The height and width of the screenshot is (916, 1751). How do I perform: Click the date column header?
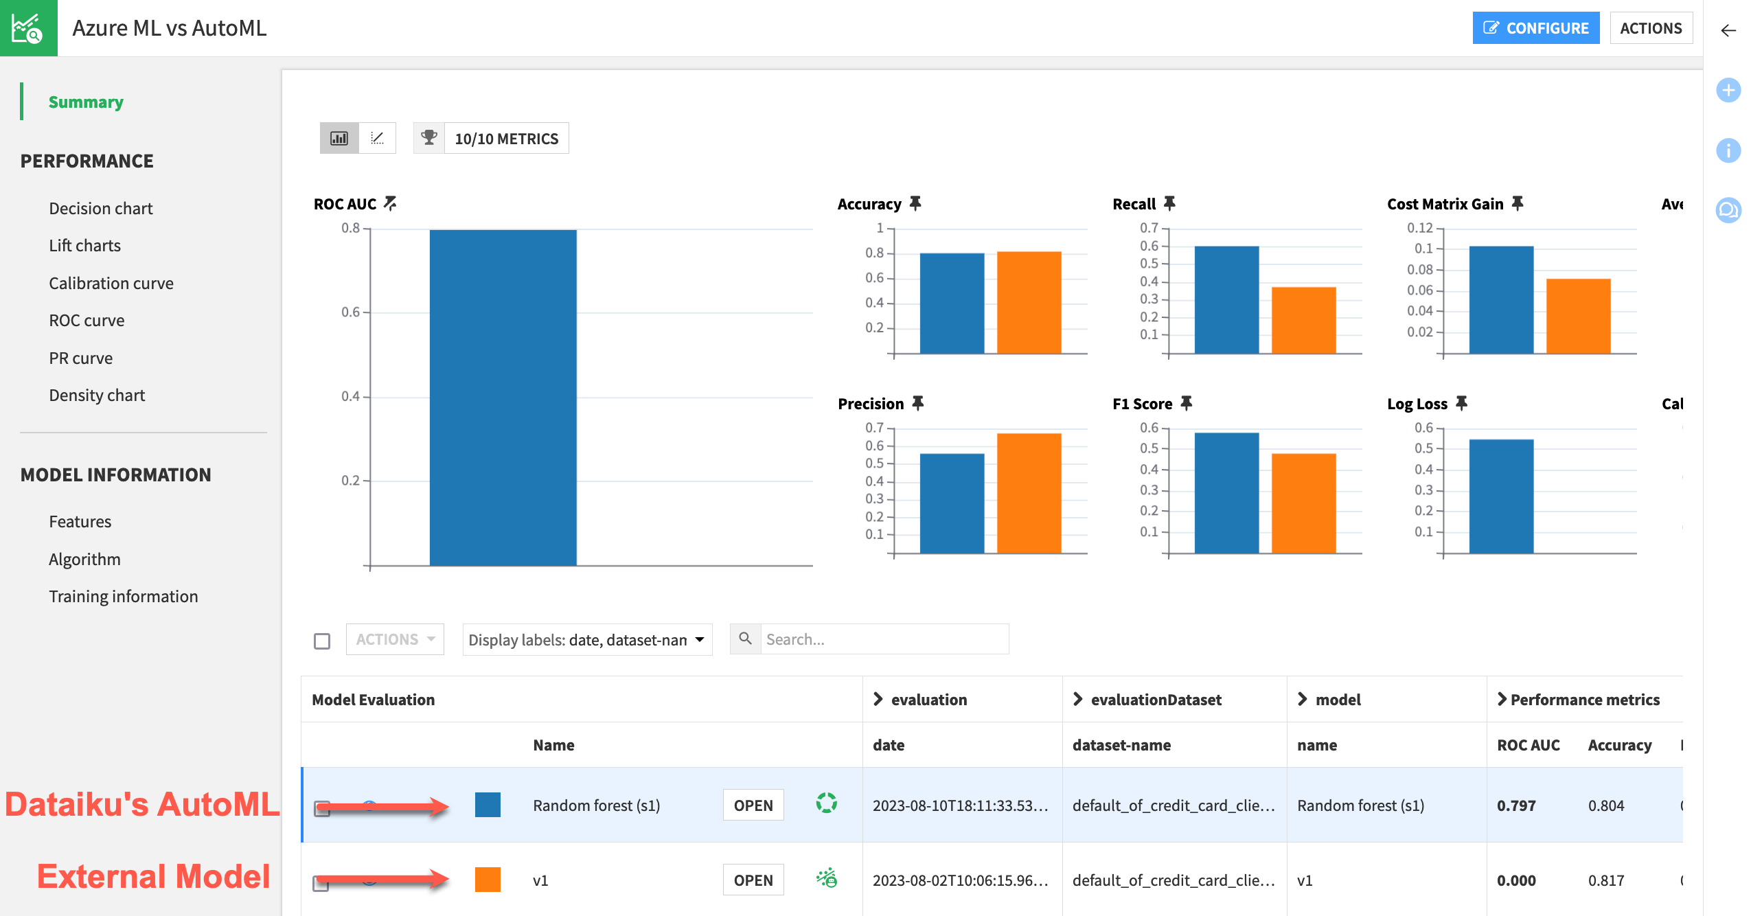889,744
